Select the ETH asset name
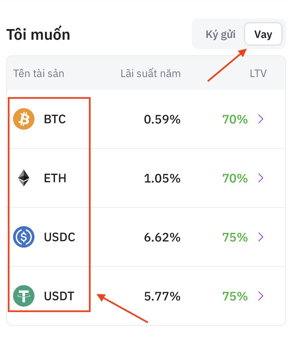 point(55,178)
